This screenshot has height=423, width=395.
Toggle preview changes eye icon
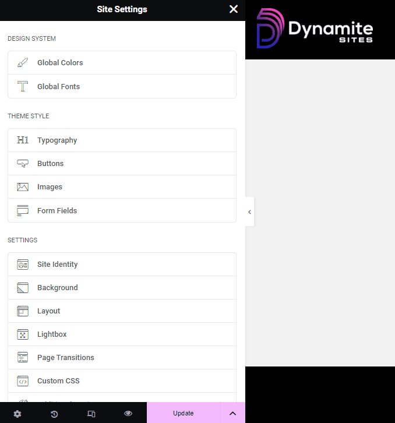coord(128,414)
